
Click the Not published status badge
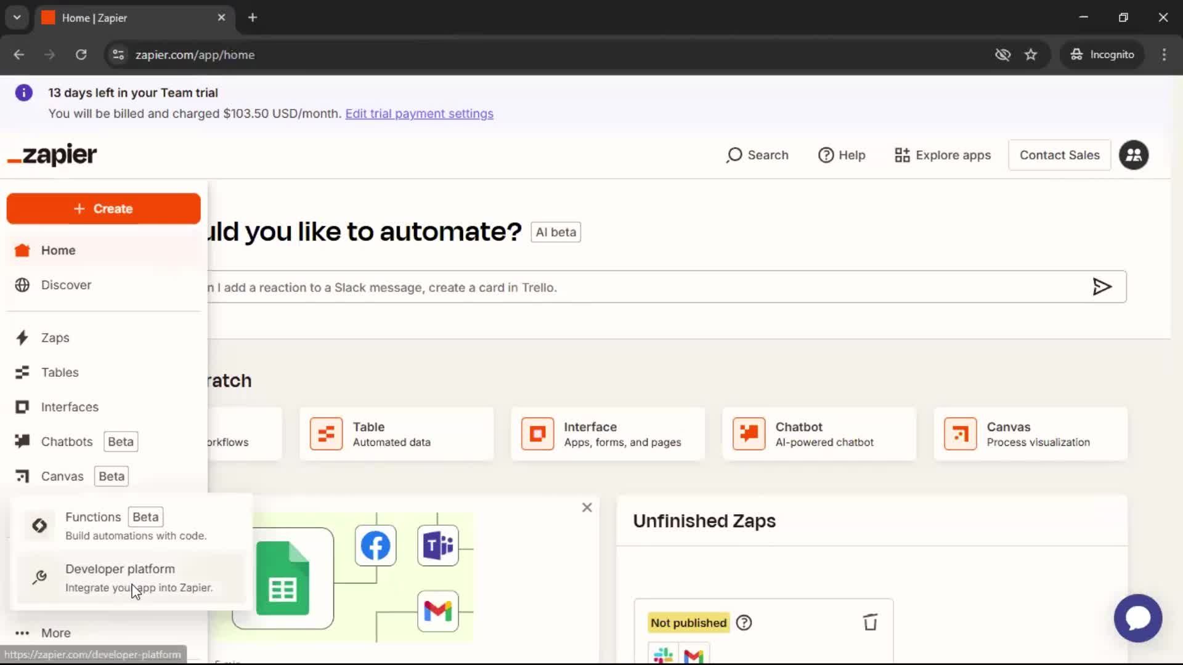(x=688, y=623)
